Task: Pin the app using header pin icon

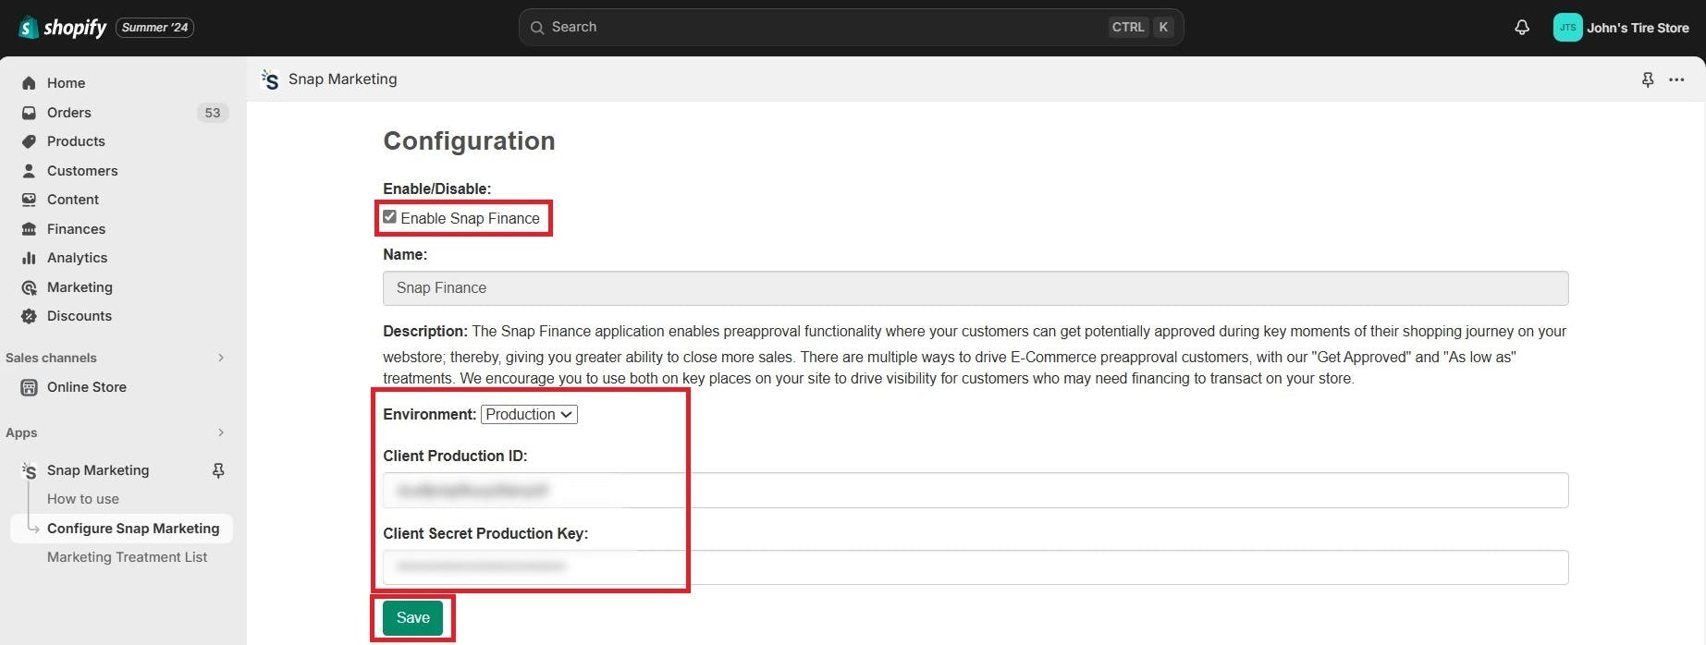Action: click(1648, 79)
